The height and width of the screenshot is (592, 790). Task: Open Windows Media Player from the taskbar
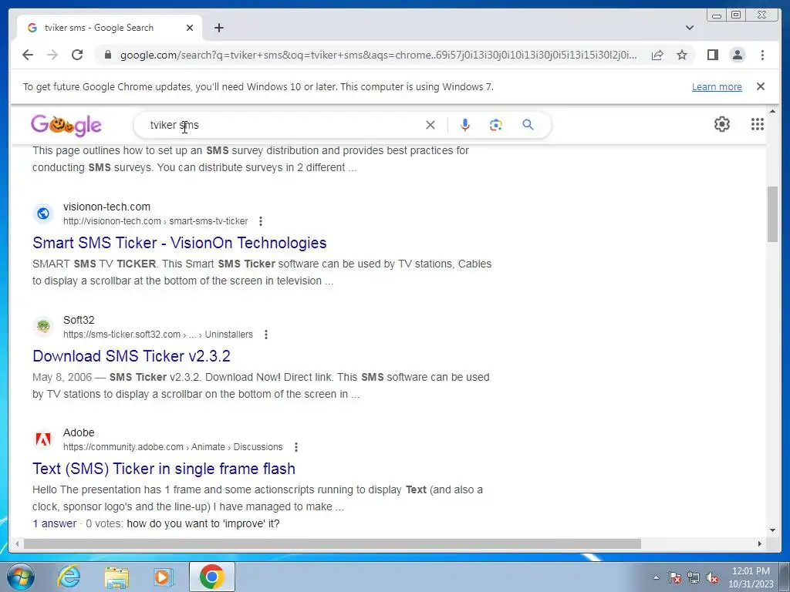pyautogui.click(x=164, y=577)
